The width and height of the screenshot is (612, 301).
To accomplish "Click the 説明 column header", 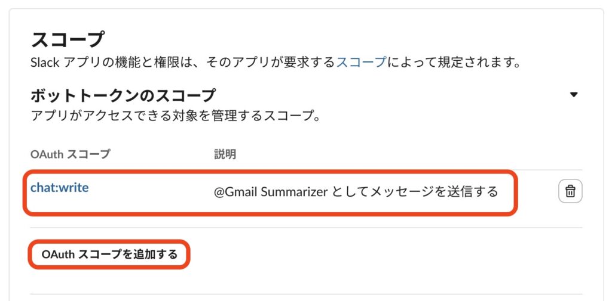I will click(x=225, y=154).
